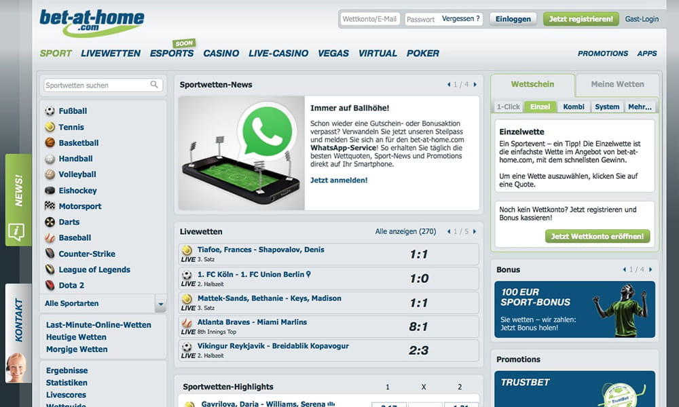
Task: Select the Einzel bet type tab
Action: (x=540, y=106)
